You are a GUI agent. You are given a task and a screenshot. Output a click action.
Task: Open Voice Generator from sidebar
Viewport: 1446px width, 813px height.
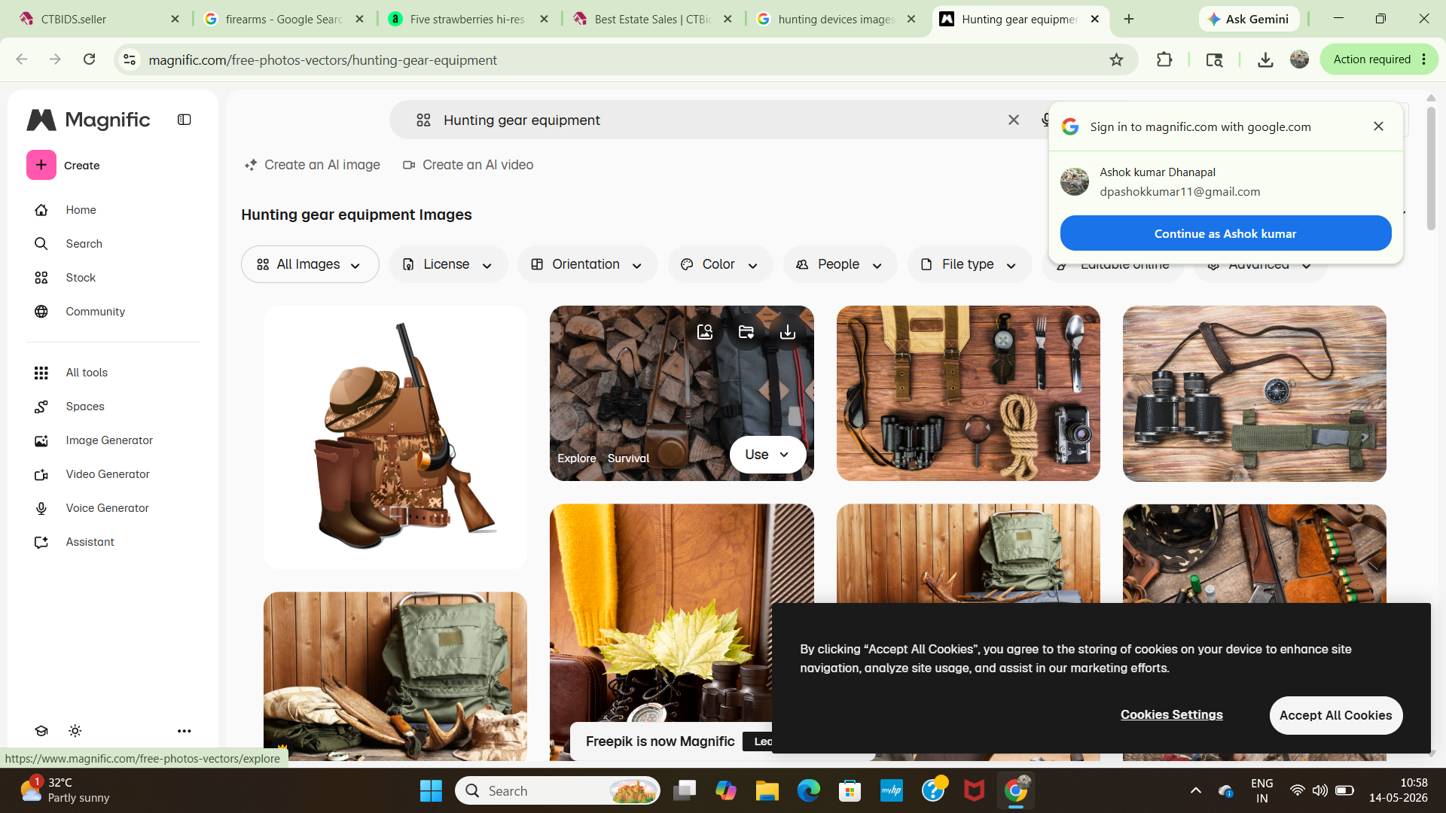coord(107,508)
